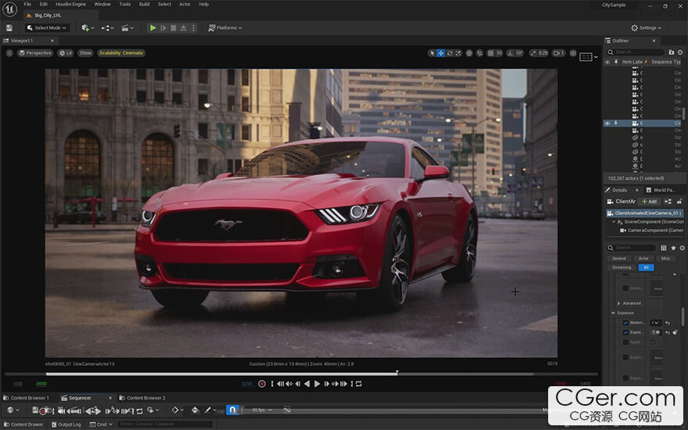Select ClientAnimatedCineCamera_01 in Details tree
688x430 pixels.
point(644,213)
